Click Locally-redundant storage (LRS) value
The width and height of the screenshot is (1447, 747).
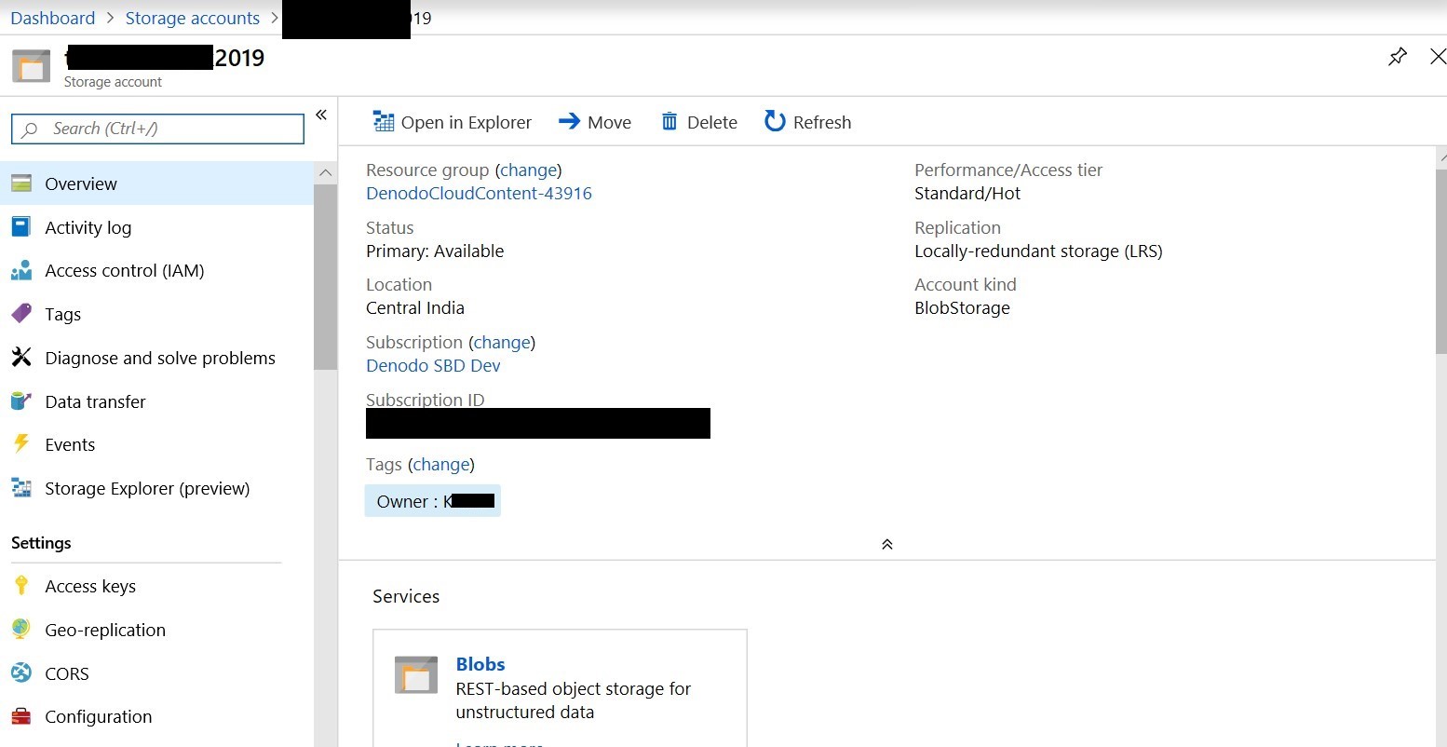tap(1038, 251)
